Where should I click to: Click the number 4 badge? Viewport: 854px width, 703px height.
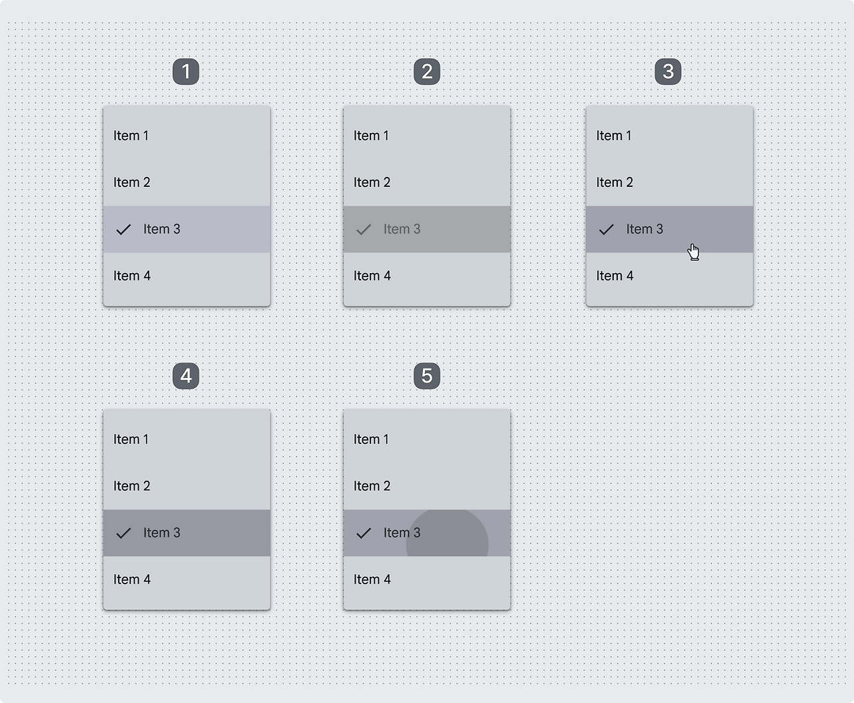point(186,376)
